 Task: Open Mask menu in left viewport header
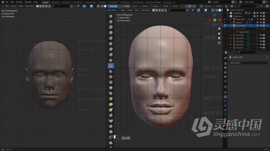coord(21,6)
